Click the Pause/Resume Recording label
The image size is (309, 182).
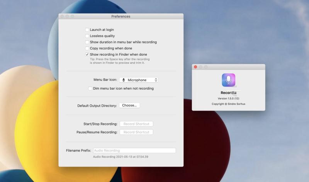click(x=97, y=132)
